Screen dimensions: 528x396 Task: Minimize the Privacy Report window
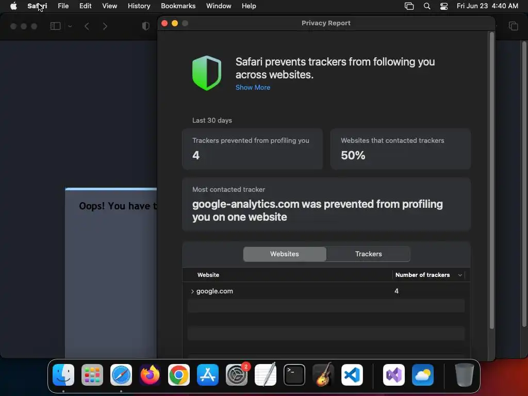(x=175, y=23)
